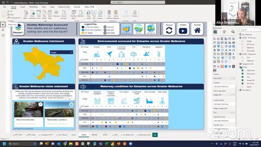The image size is (261, 147).
Task: Check the Icon field under INDEX - Objectives
Action: pyautogui.click(x=242, y=57)
